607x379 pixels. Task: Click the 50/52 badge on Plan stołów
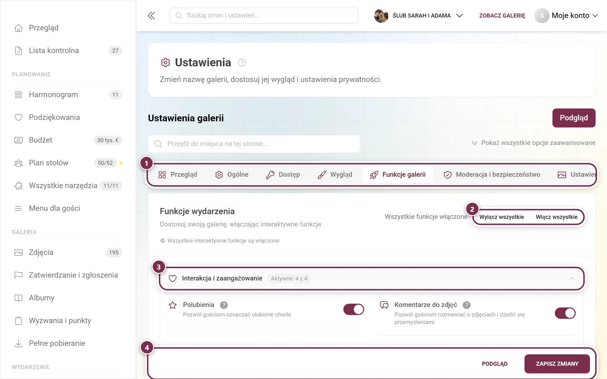(x=105, y=163)
